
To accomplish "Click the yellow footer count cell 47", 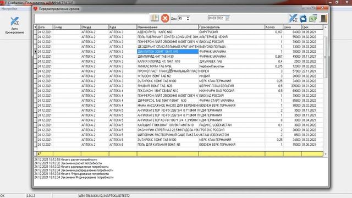I will (45, 154).
